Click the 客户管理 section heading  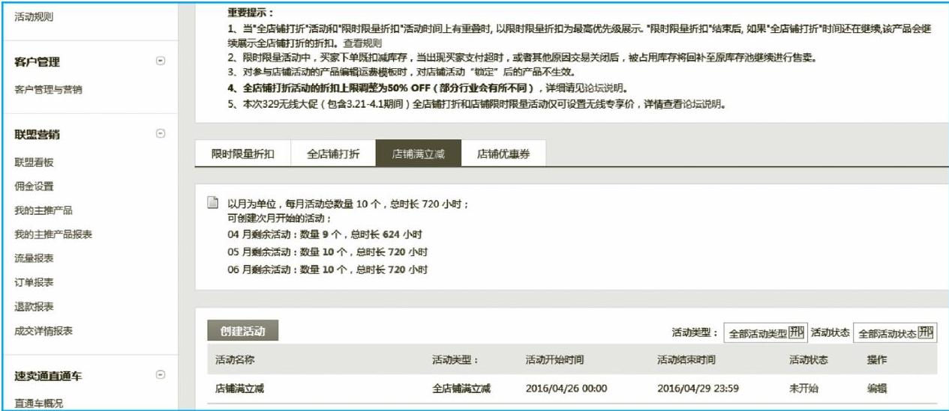(37, 62)
